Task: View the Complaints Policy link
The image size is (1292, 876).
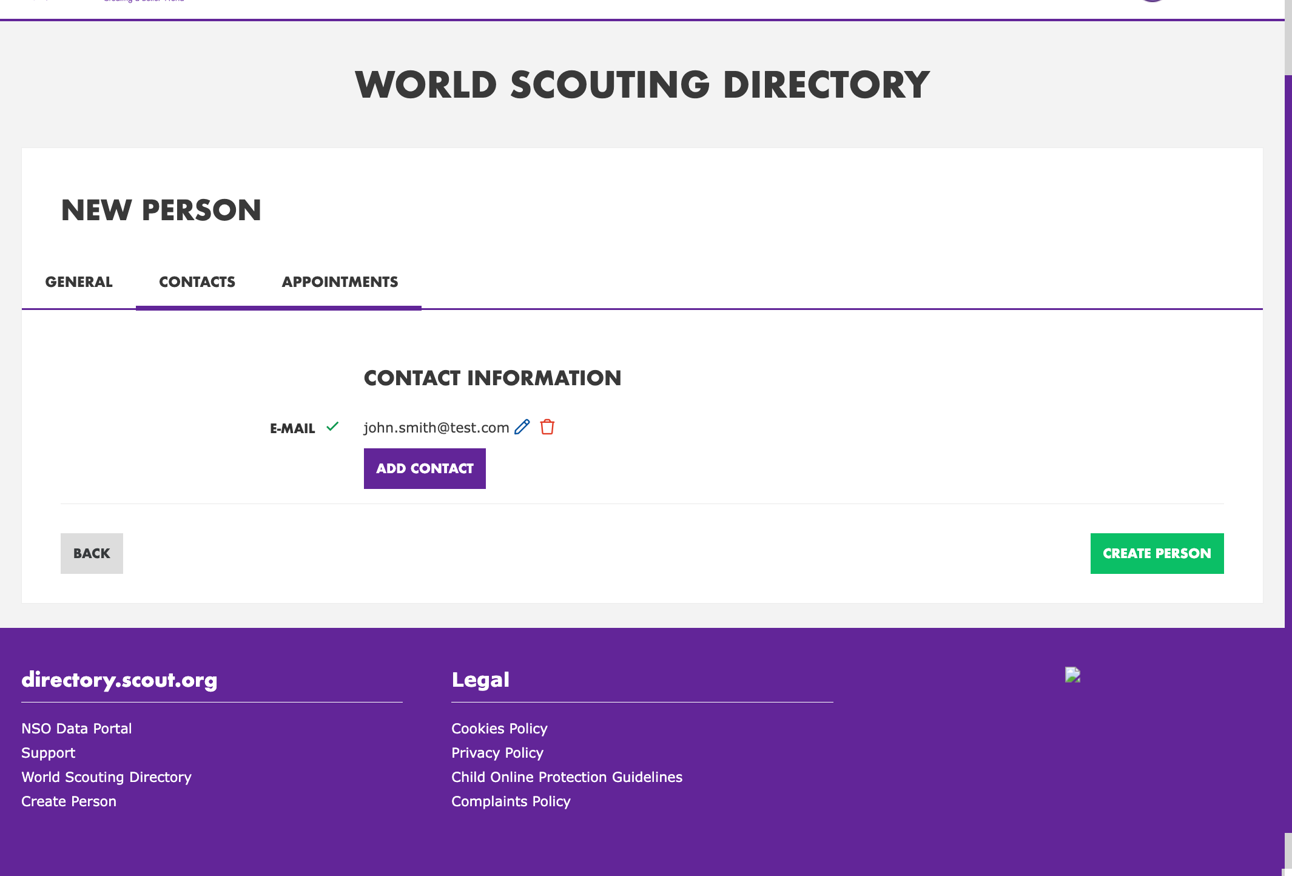Action: [511, 801]
